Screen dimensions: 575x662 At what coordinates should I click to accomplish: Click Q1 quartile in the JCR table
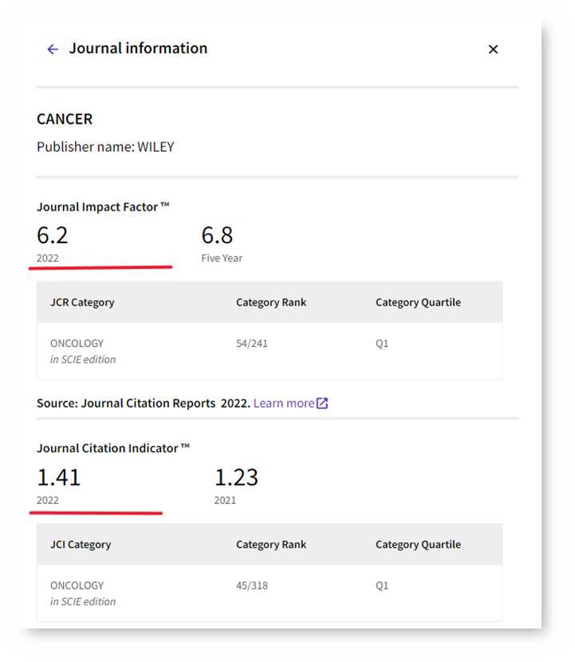pos(382,344)
